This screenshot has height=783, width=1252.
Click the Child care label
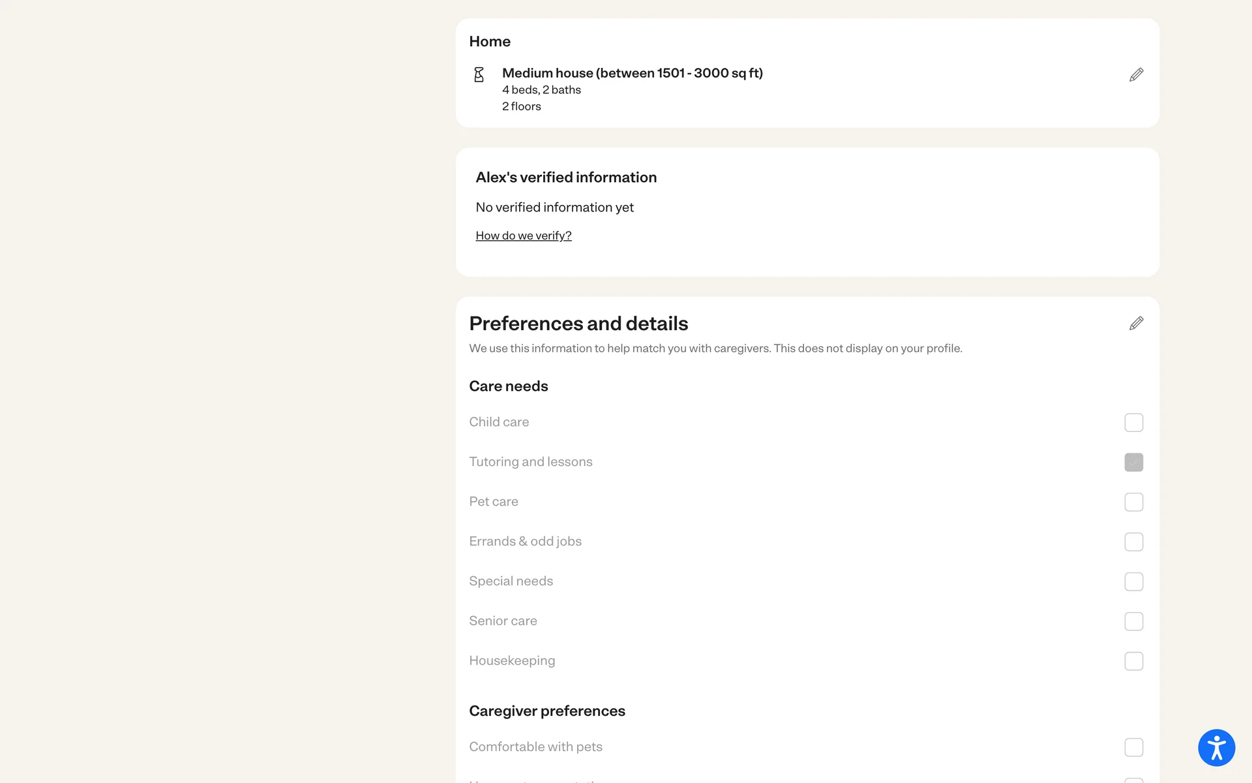(x=499, y=422)
